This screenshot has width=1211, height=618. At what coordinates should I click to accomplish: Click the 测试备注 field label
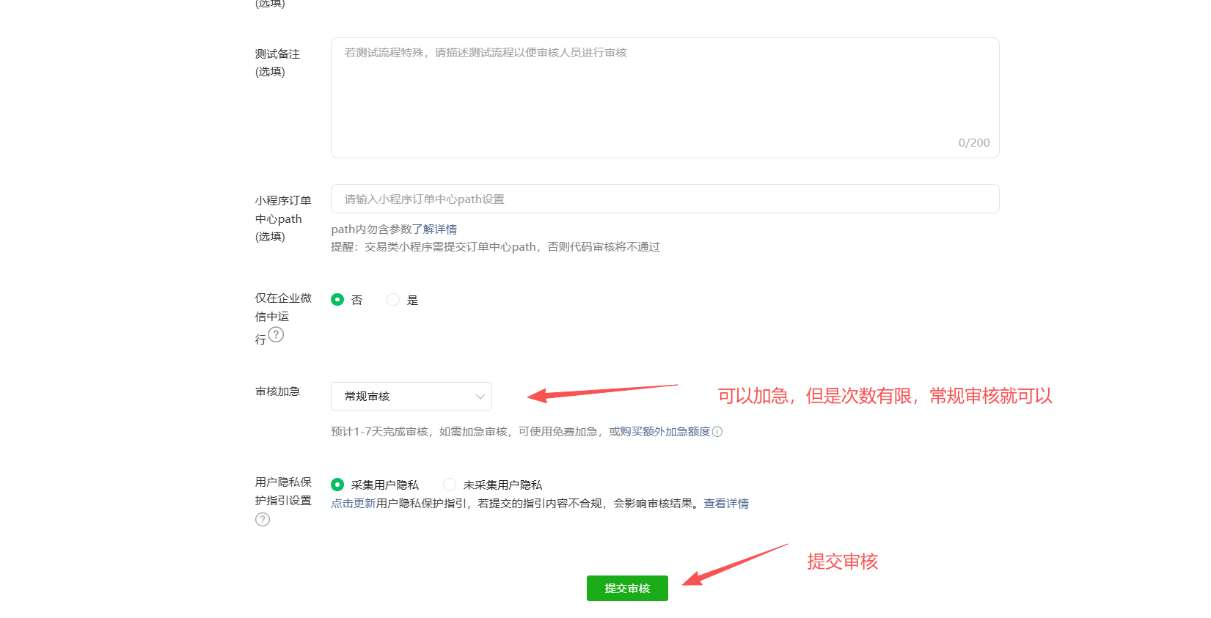tap(277, 54)
